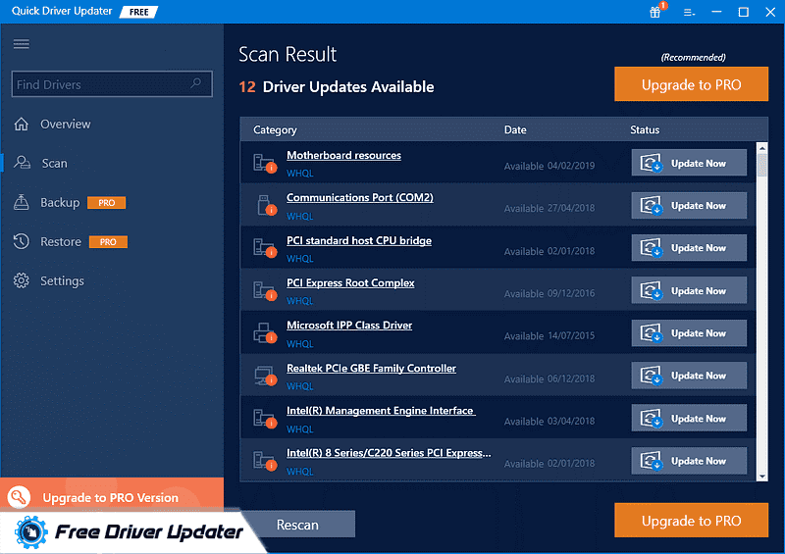The width and height of the screenshot is (785, 554).
Task: Click the Realtek PCIe GBE network icon
Action: (265, 376)
